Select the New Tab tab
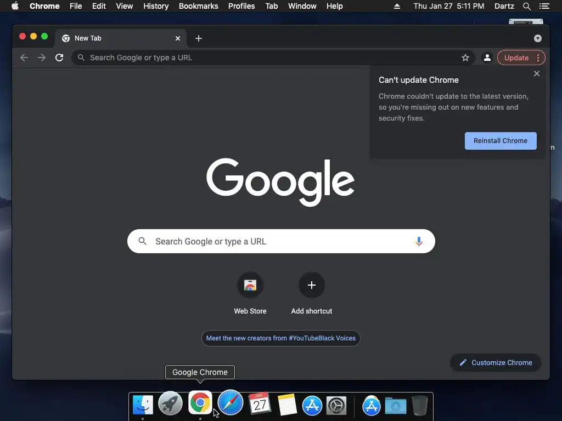The height and width of the screenshot is (421, 562). tap(120, 38)
